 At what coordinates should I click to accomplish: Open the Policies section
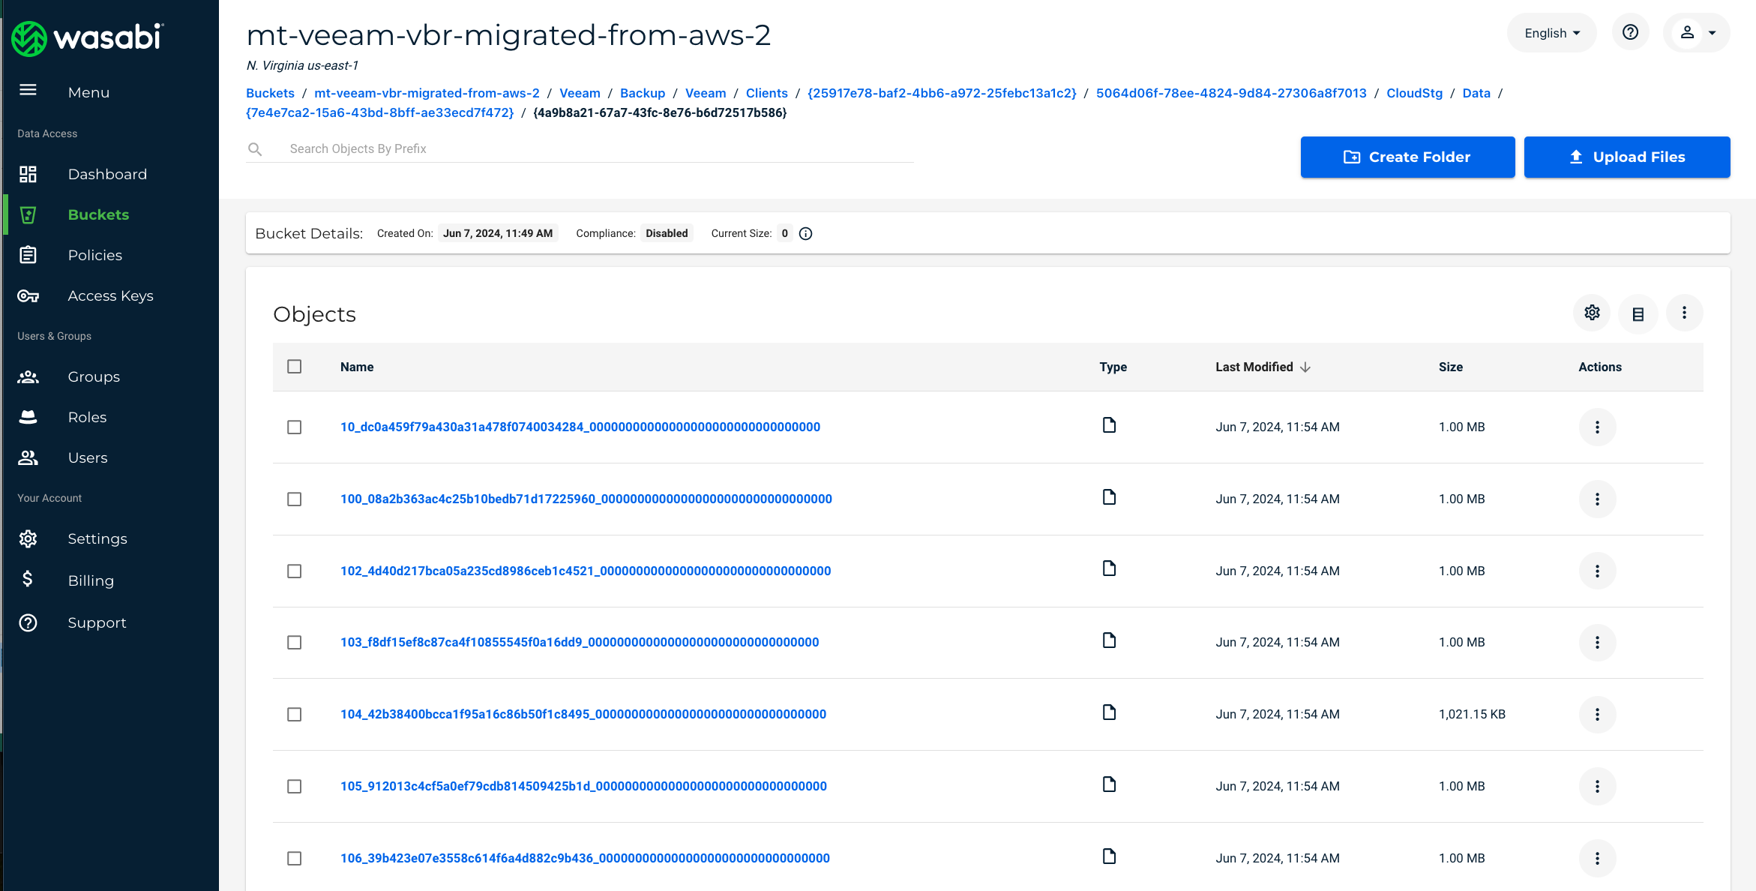pos(94,254)
